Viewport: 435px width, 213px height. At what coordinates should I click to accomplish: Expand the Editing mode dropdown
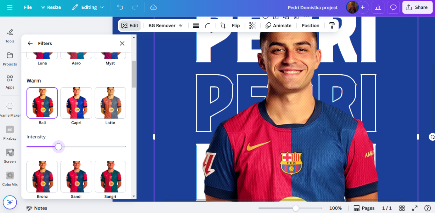(x=88, y=7)
